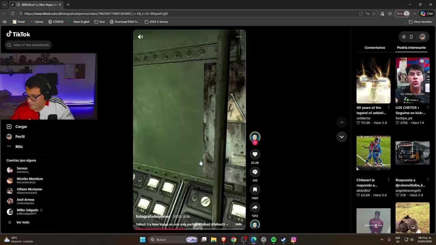Seek using the red video progress bar

[189, 229]
